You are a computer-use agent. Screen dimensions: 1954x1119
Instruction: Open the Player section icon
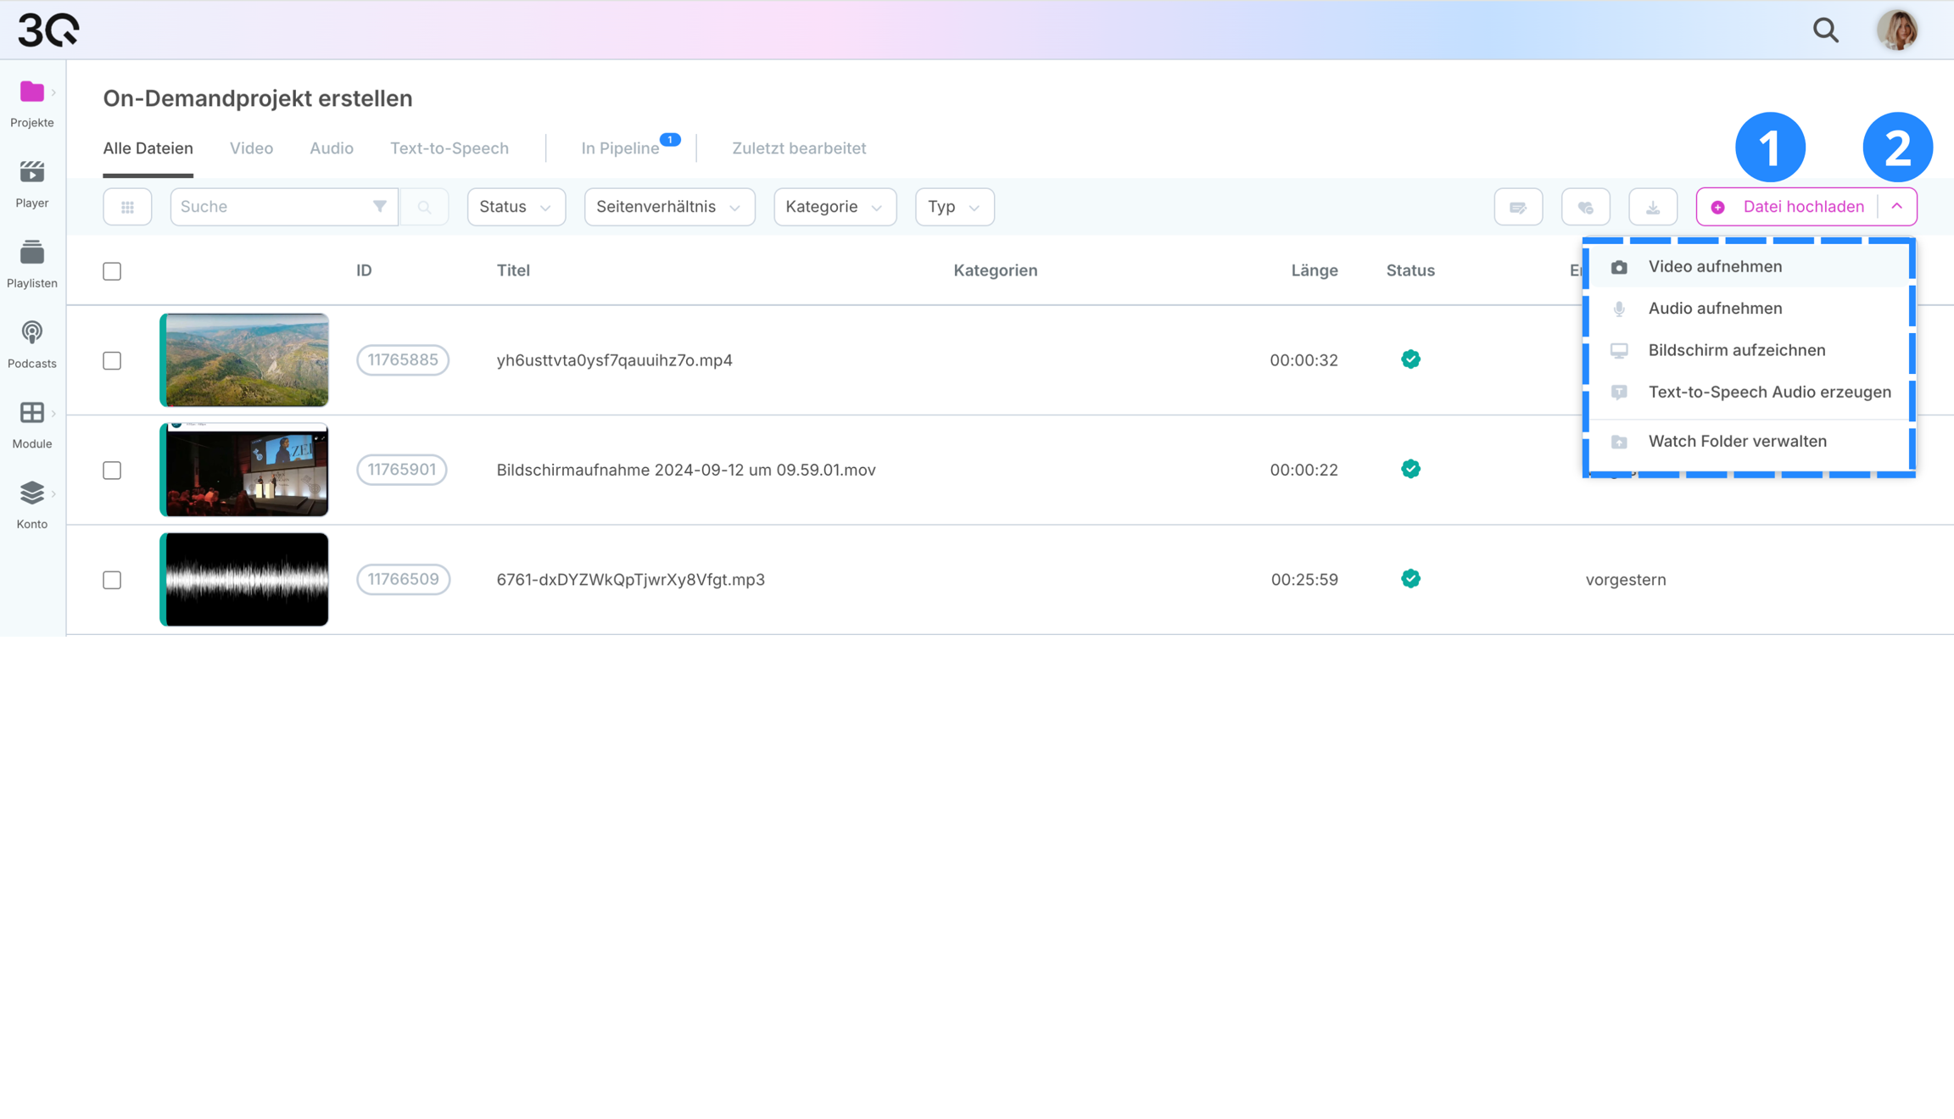click(32, 173)
